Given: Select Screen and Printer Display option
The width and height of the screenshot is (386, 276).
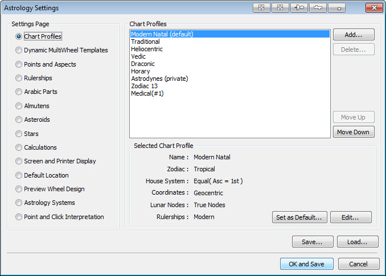Looking at the screenshot, I should pos(19,161).
